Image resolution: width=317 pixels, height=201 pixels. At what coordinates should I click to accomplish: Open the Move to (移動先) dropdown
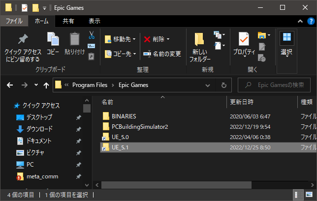(x=120, y=39)
